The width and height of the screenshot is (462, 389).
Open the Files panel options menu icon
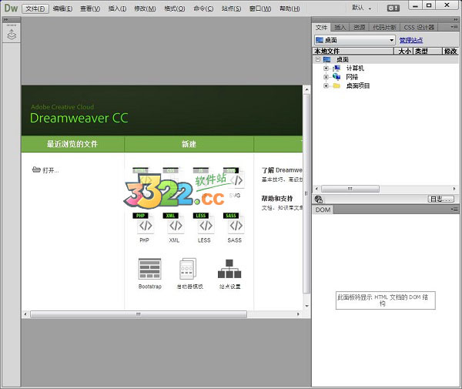[x=454, y=27]
